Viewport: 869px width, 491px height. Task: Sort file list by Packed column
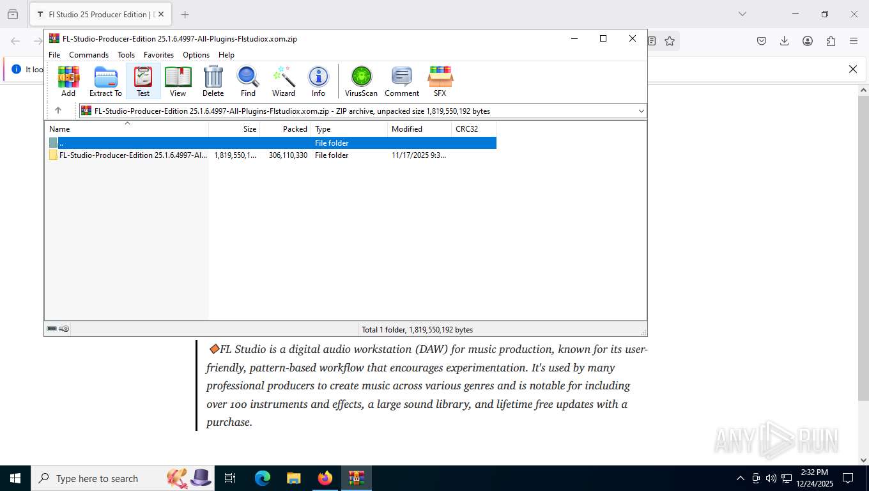[x=286, y=129]
